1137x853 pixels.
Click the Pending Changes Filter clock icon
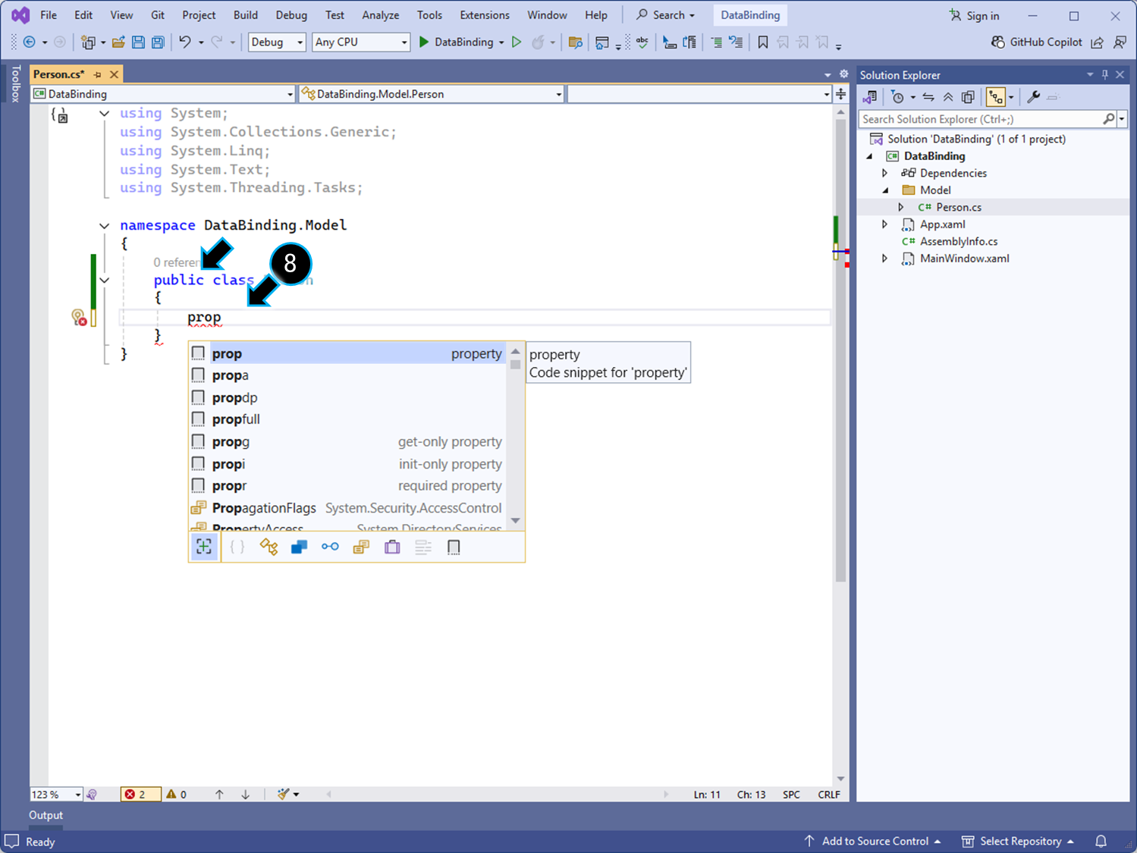click(898, 97)
